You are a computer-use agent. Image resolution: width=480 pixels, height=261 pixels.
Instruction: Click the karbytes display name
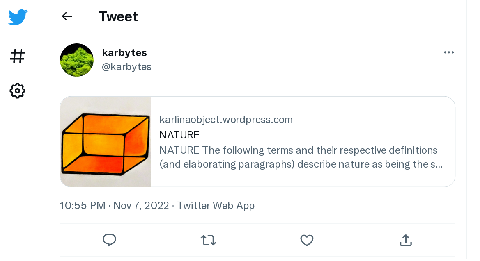124,53
